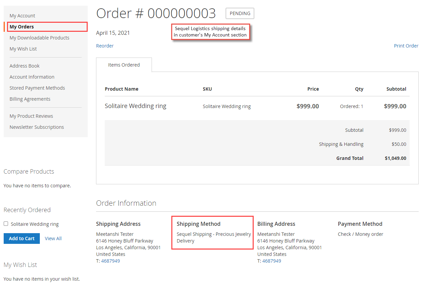Click the PENDING order status badge
The image size is (421, 285).
coord(240,13)
